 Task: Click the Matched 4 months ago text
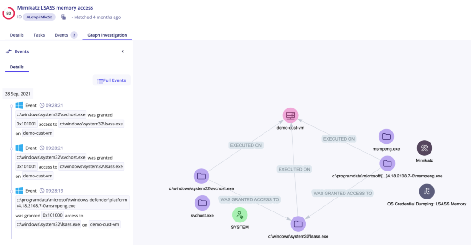(98, 17)
